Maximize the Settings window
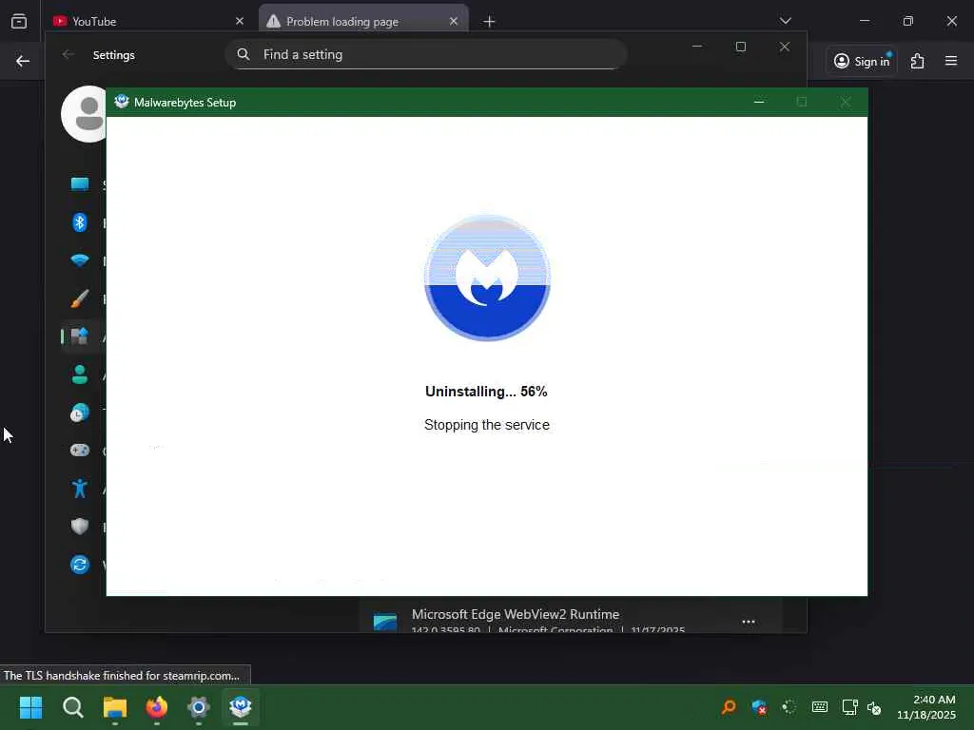The width and height of the screenshot is (974, 730). point(740,47)
